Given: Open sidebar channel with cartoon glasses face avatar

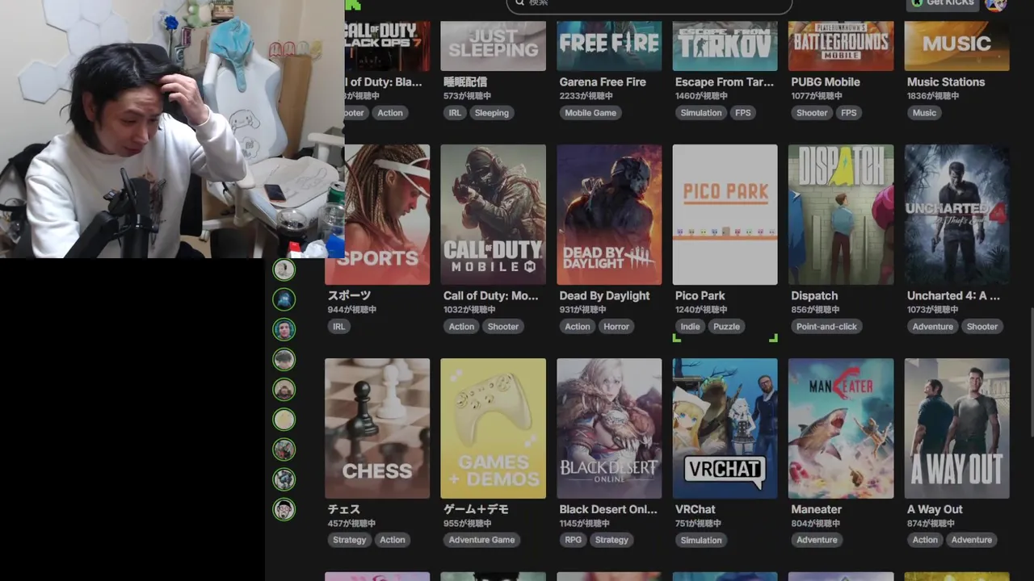Looking at the screenshot, I should [284, 509].
